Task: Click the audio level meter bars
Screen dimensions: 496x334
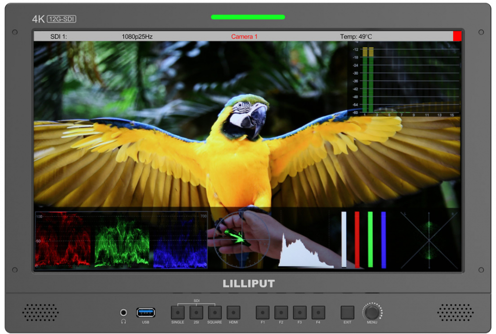Action: click(368, 80)
